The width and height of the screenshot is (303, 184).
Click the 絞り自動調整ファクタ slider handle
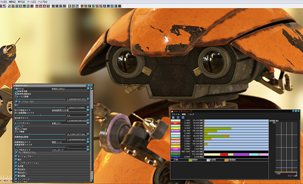point(40,115)
